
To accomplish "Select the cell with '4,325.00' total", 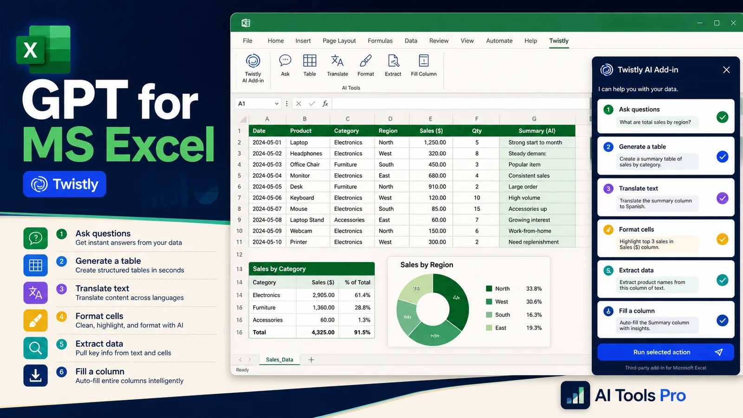I will 318,333.
